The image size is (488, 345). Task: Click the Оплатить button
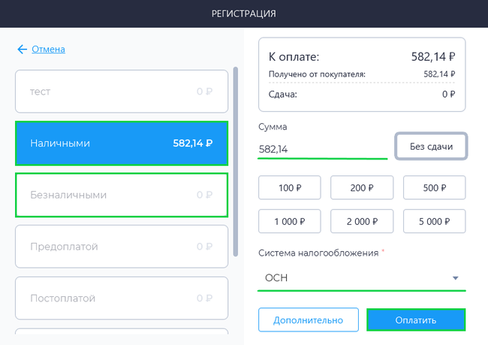coord(416,320)
